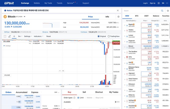Toggle chart fullscreen mode icon
Viewport: 170px width, 109px height.
click(5, 36)
